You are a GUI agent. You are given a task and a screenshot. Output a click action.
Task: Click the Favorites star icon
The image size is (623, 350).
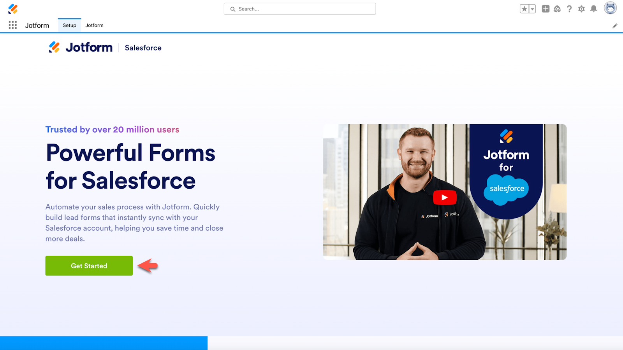coord(524,9)
